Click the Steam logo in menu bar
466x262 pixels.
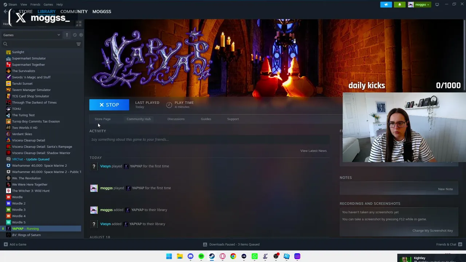pos(5,4)
